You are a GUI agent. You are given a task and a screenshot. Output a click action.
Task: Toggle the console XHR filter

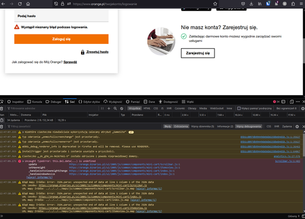pos(277,127)
